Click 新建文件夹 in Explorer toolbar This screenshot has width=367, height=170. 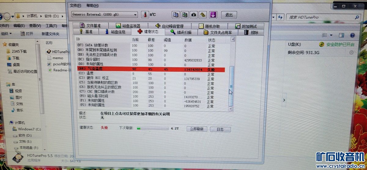[x=50, y=34]
